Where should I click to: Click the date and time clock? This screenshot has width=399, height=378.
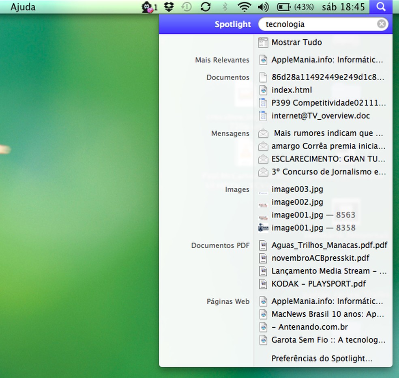click(343, 7)
